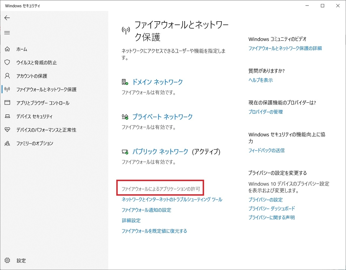The image size is (346, 270).
Task: Click プライバシーに関する声明 link
Action: (x=272, y=218)
